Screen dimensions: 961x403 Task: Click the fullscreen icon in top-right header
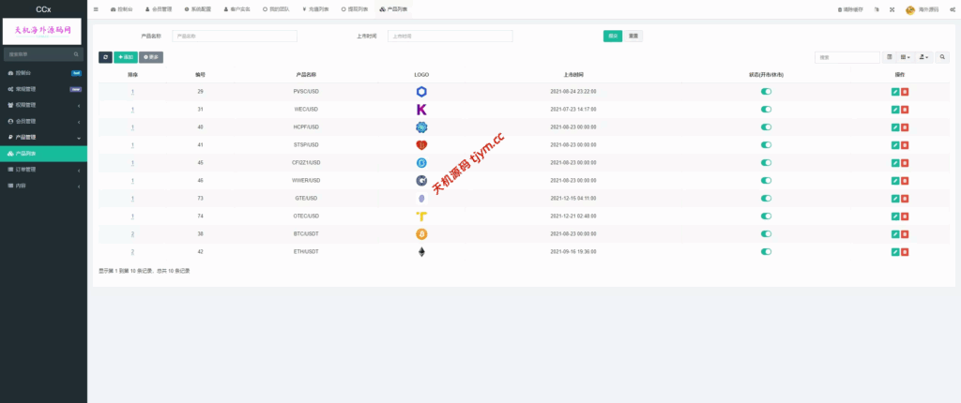tap(891, 9)
